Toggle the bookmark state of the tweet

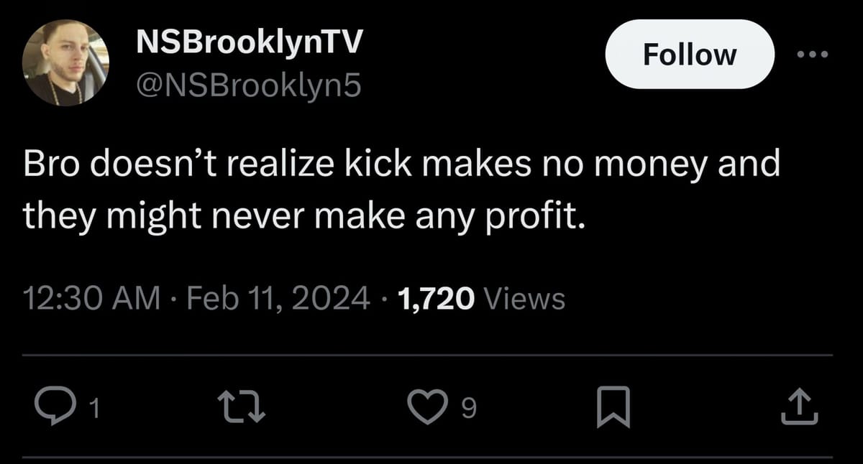point(615,407)
